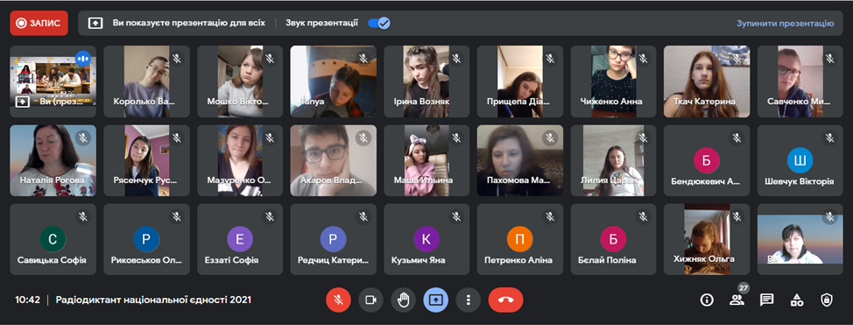Raise hand using the hand icon
The height and width of the screenshot is (325, 853).
pos(403,300)
